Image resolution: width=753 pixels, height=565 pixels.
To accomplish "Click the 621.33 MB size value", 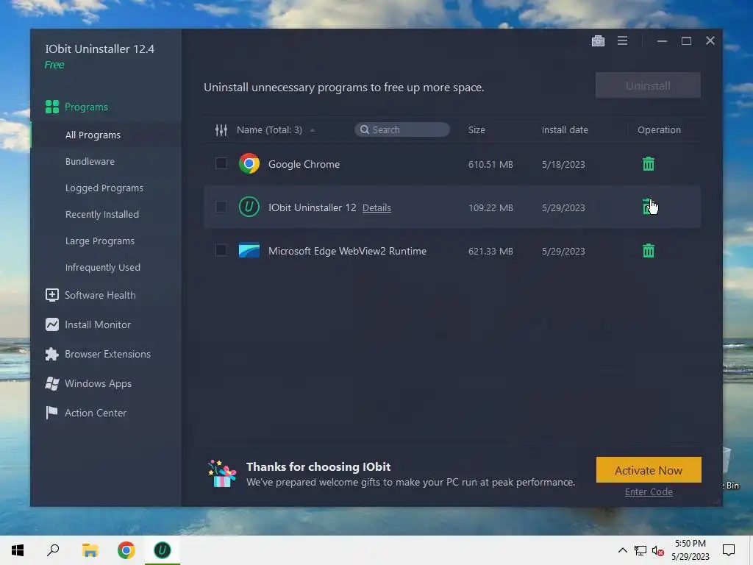I will pyautogui.click(x=490, y=251).
